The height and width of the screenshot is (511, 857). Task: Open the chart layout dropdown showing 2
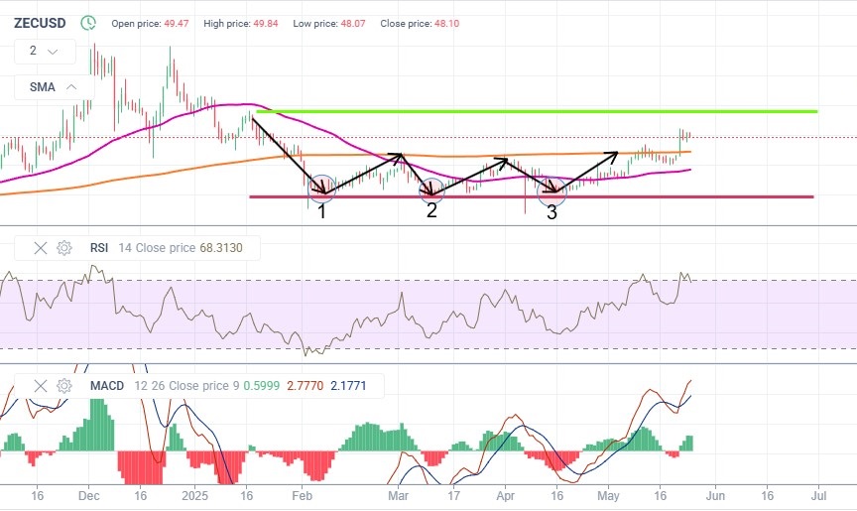[45, 52]
